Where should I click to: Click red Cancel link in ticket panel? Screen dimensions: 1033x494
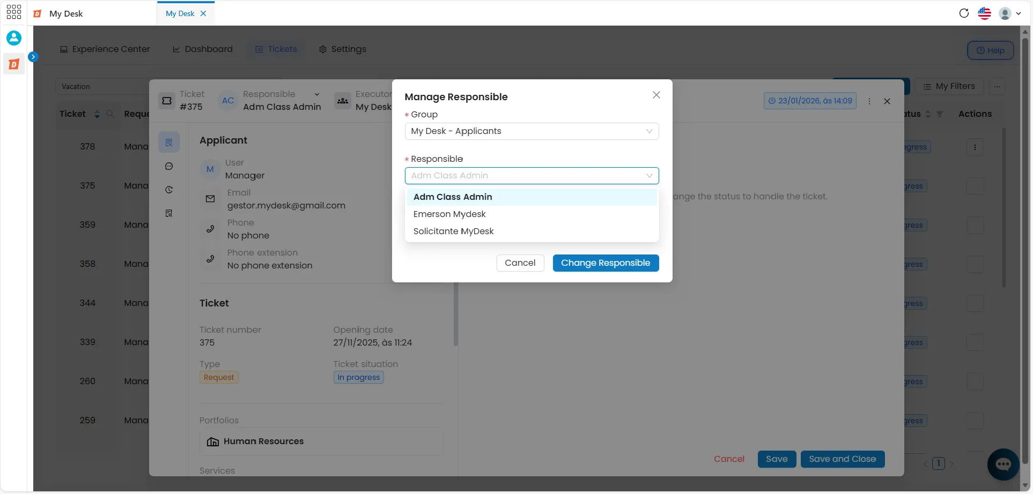pos(729,459)
